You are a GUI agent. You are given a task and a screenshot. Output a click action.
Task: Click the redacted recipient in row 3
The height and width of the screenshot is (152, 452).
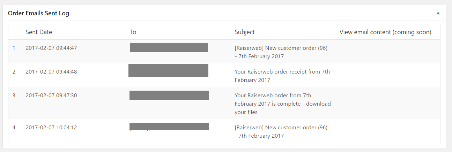[x=169, y=95]
